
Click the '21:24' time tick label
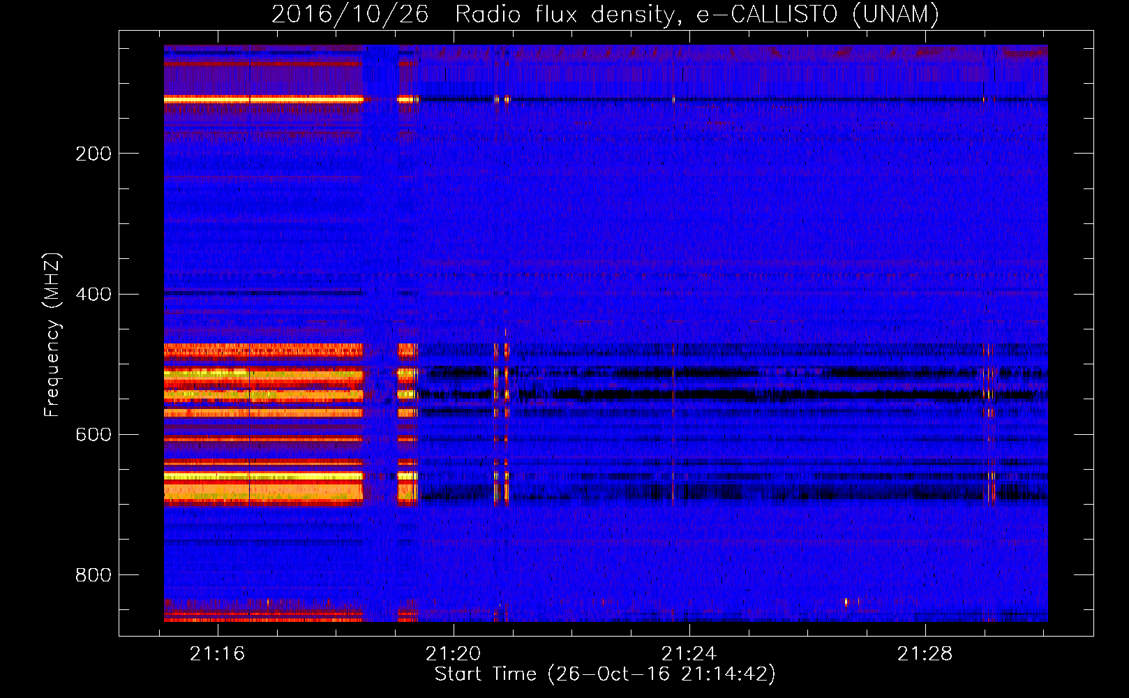tap(689, 654)
